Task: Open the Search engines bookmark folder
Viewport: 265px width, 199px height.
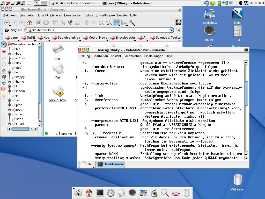Action: click(66, 38)
